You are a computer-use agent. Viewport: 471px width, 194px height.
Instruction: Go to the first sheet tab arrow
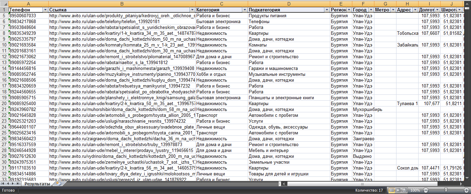coord(3,184)
